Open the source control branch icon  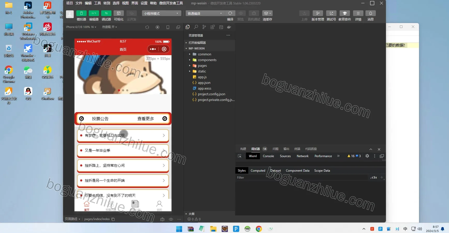pos(204,27)
